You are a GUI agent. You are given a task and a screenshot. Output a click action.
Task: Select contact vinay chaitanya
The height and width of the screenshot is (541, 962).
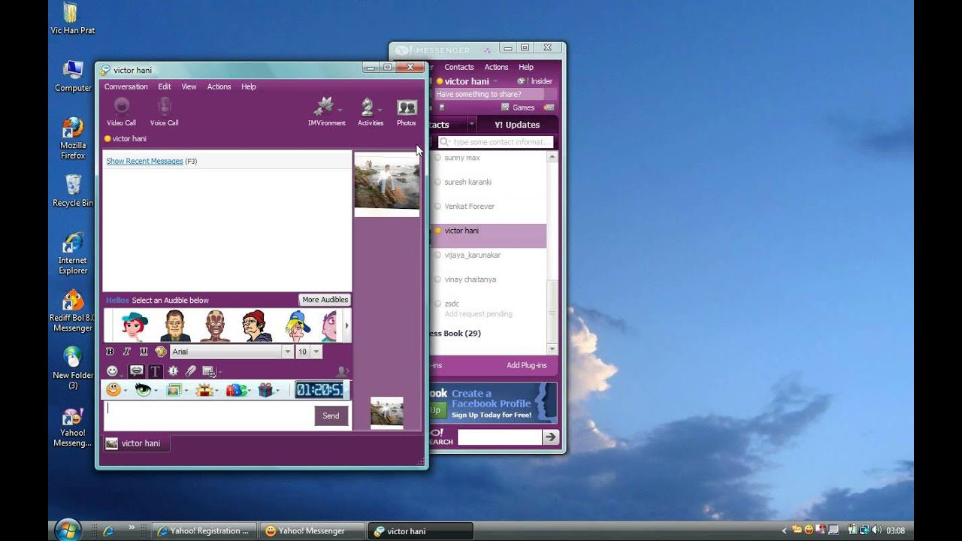(470, 280)
